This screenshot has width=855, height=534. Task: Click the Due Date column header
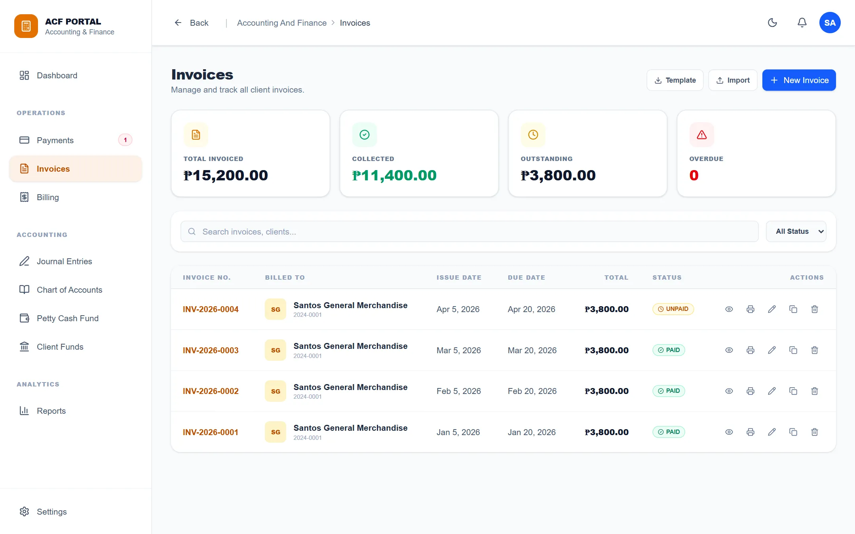click(526, 278)
